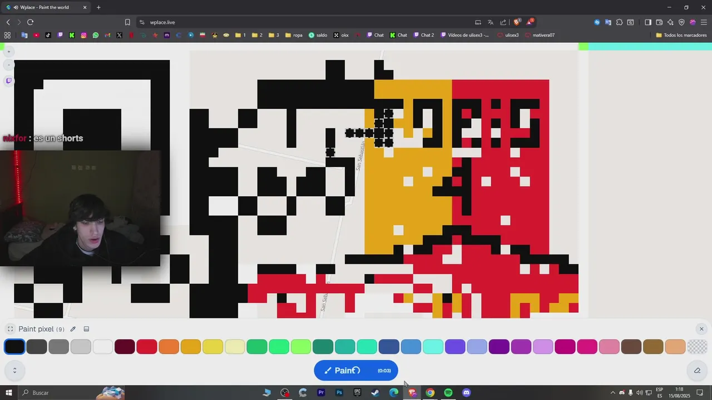This screenshot has width=712, height=400.
Task: Open a new browser tab
Action: click(x=98, y=7)
